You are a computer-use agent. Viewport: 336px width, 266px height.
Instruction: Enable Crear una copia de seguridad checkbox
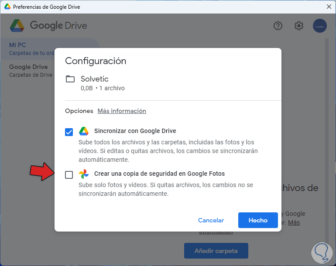click(69, 175)
